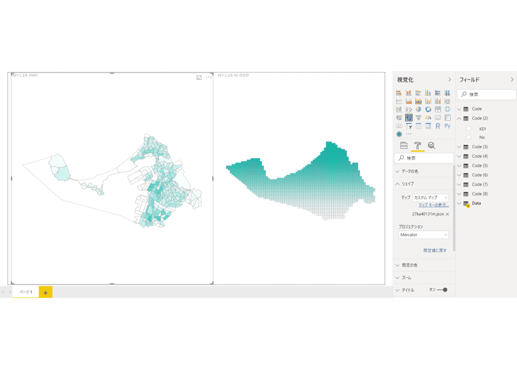Remove the 27ka40131m.json map file

point(448,214)
